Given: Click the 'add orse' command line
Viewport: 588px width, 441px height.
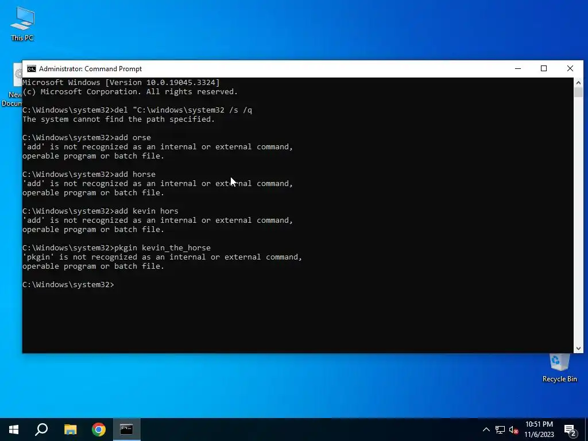Looking at the screenshot, I should click(87, 138).
